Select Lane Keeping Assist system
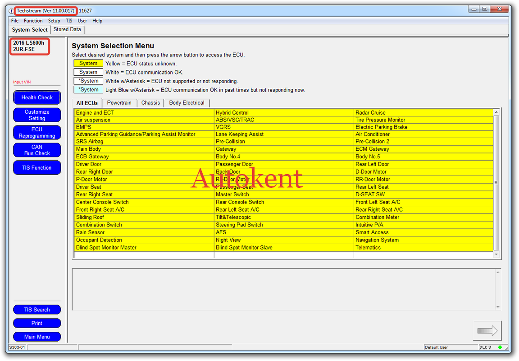 tap(284, 134)
